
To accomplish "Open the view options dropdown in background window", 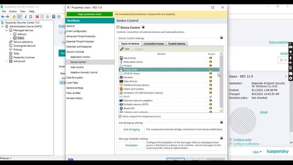I will point(283,60).
